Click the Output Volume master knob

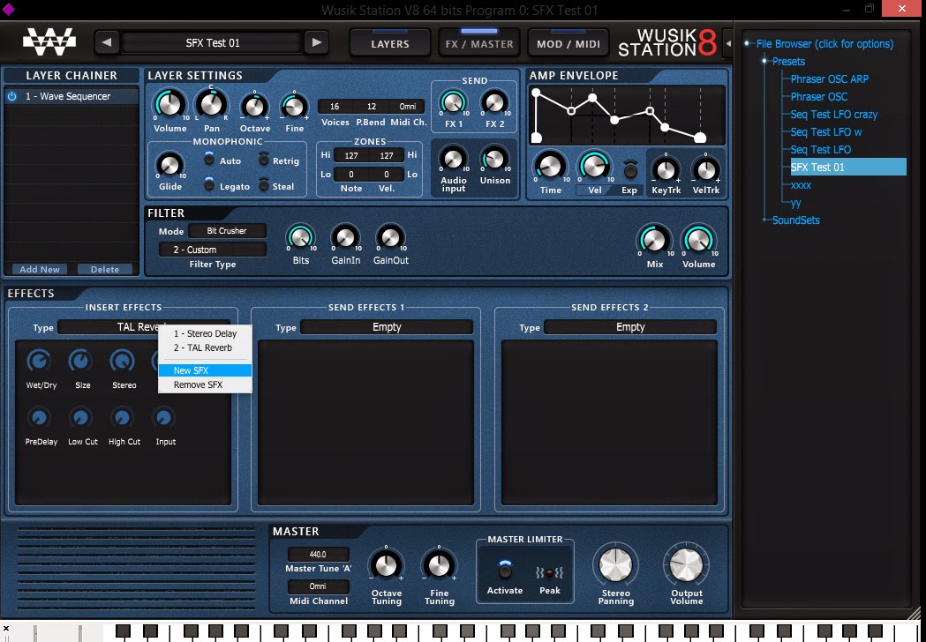(686, 564)
